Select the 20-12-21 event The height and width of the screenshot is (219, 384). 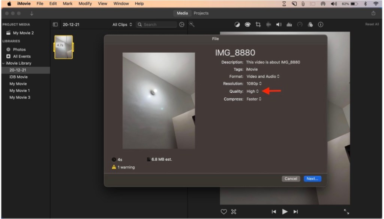click(26, 70)
